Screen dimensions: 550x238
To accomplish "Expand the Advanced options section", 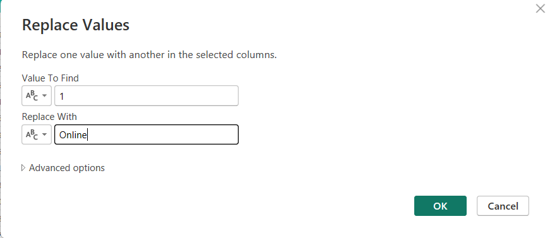I will click(x=63, y=168).
